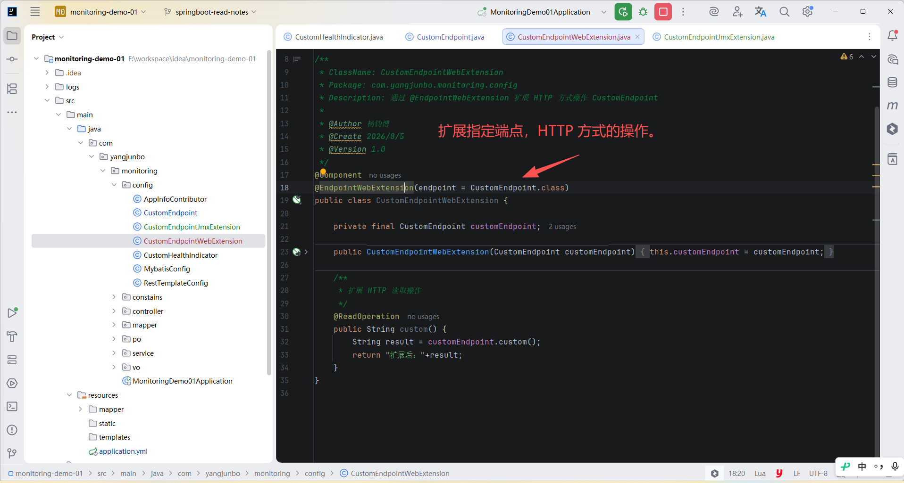Collapse the resources folder
Viewport: 904px width, 483px height.
click(69, 395)
